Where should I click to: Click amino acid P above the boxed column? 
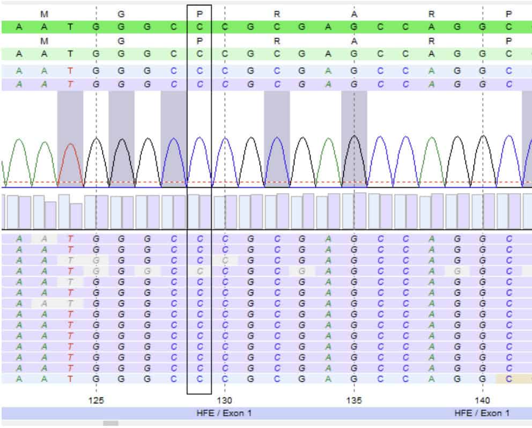pos(199,14)
